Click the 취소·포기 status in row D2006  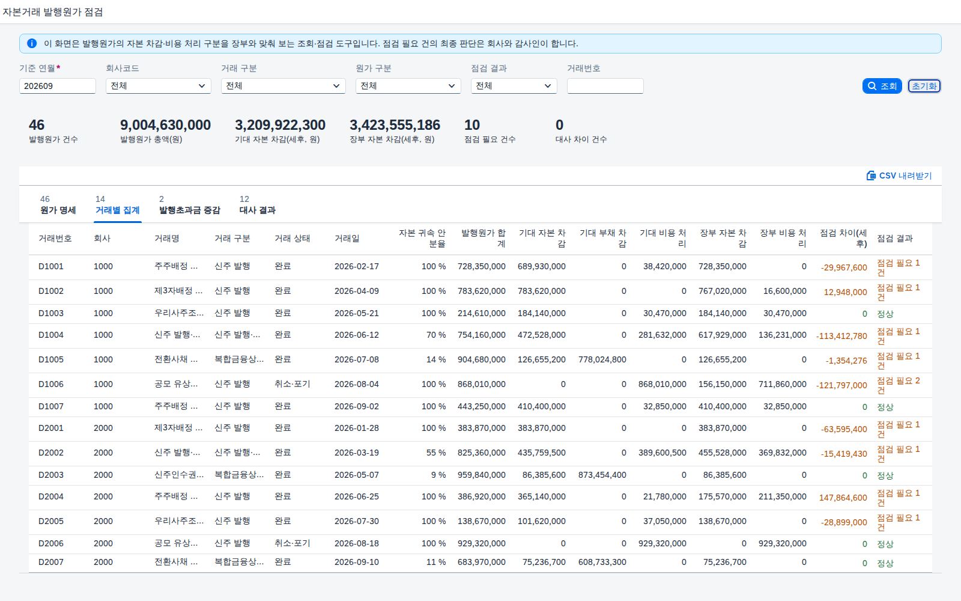[x=293, y=543]
